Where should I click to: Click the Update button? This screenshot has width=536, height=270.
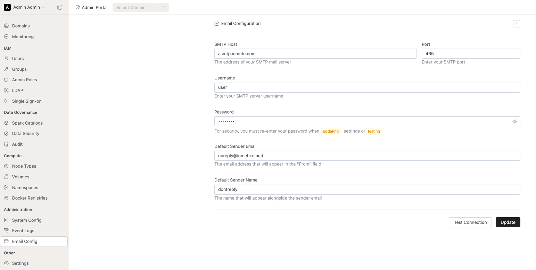coord(508,222)
